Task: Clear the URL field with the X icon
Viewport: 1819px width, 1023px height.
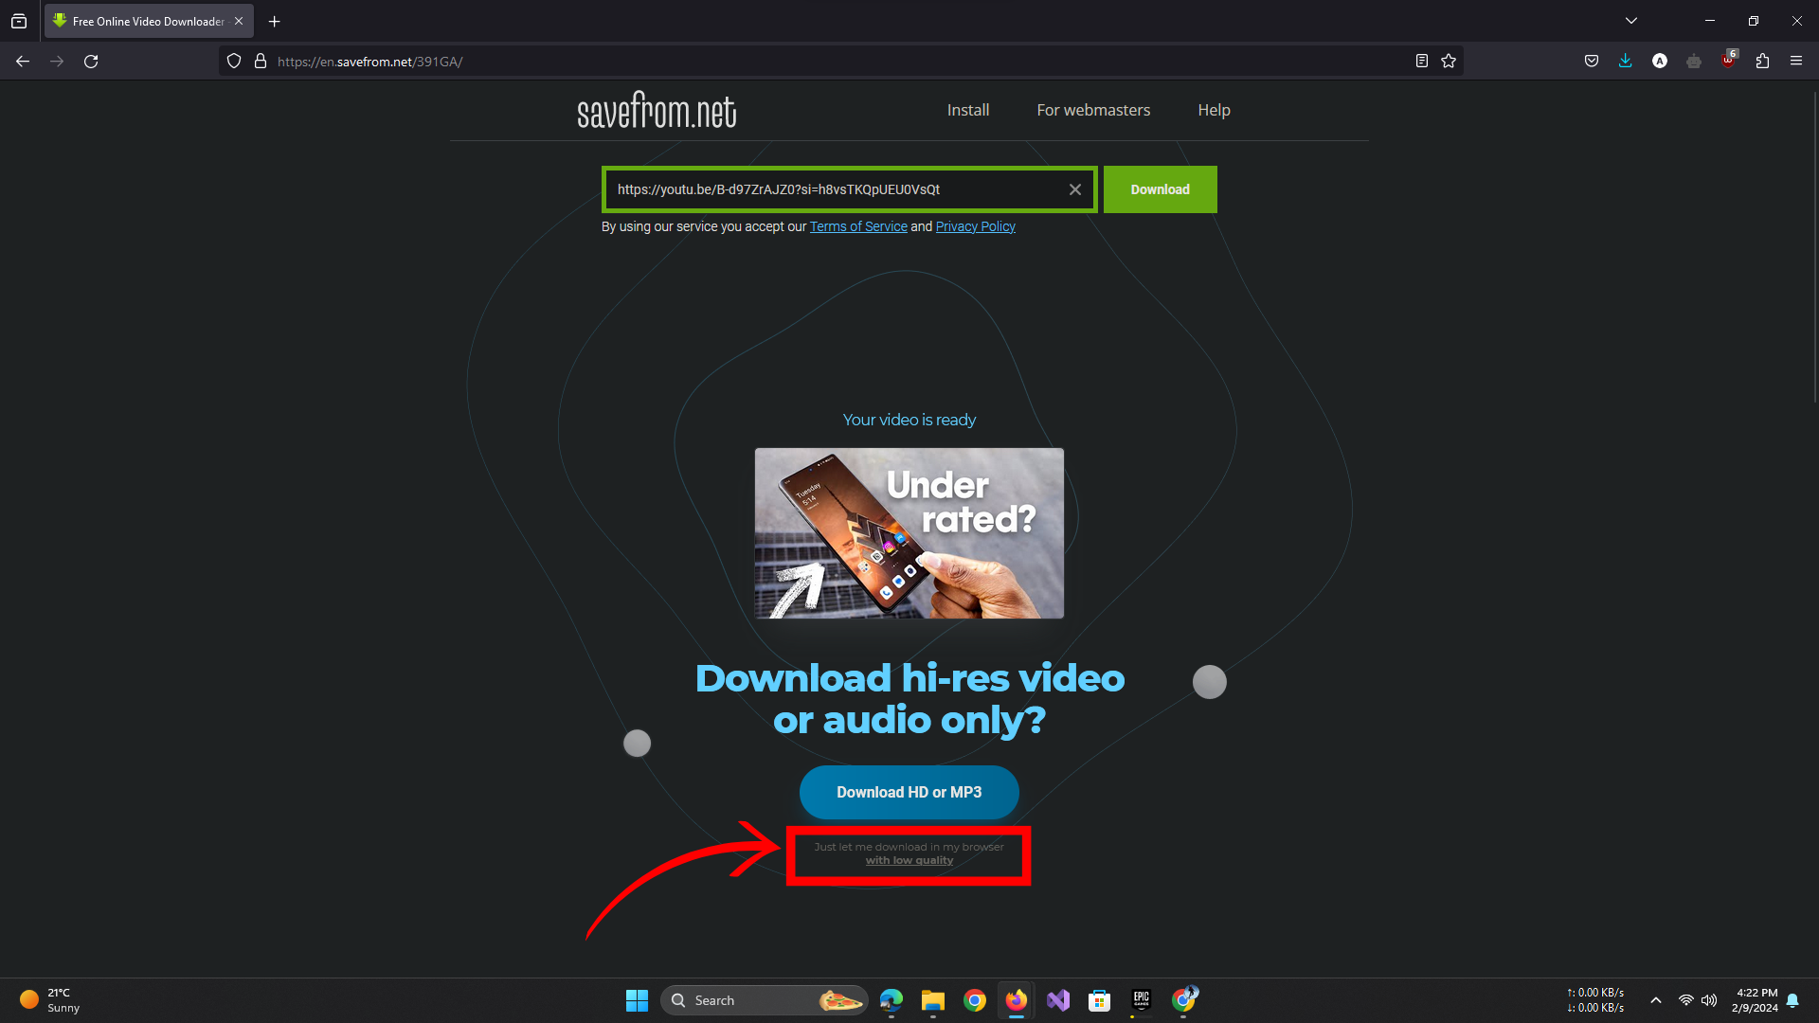Action: click(x=1074, y=189)
